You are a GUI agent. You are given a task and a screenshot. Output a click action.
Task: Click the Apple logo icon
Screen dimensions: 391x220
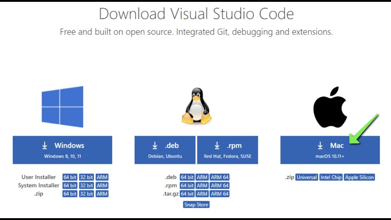[330, 107]
